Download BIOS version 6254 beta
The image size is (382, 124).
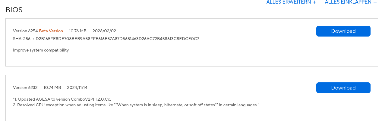(x=343, y=31)
